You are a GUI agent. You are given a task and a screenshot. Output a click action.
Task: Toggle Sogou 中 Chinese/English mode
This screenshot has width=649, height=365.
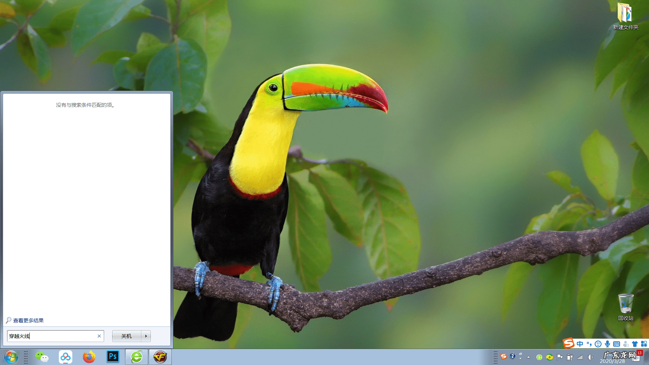[580, 344]
